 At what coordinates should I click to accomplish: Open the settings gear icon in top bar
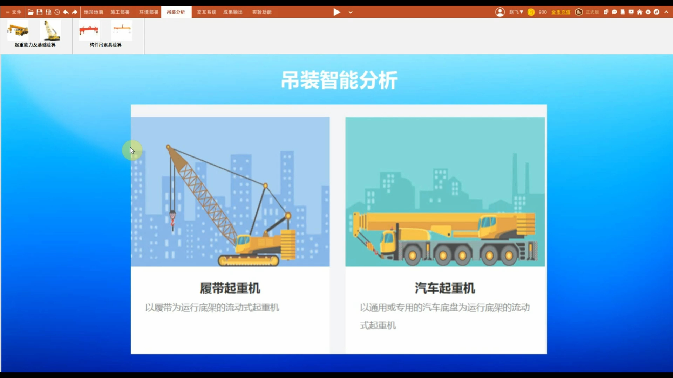pos(648,12)
